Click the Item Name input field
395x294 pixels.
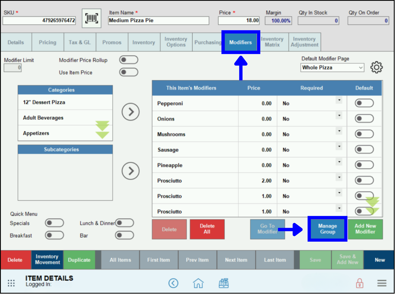[158, 20]
